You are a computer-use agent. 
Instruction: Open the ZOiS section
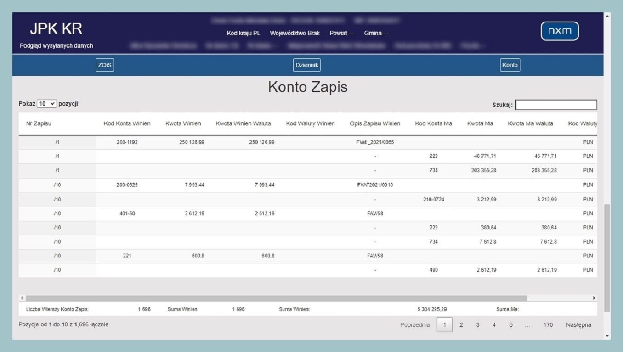(105, 65)
